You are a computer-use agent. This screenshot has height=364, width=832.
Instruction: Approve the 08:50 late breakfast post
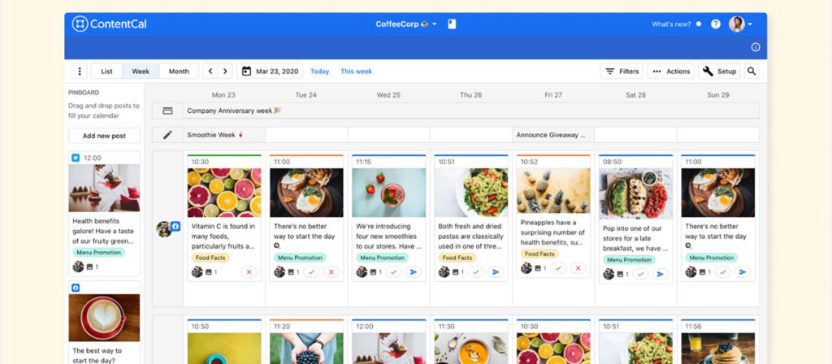coord(640,274)
